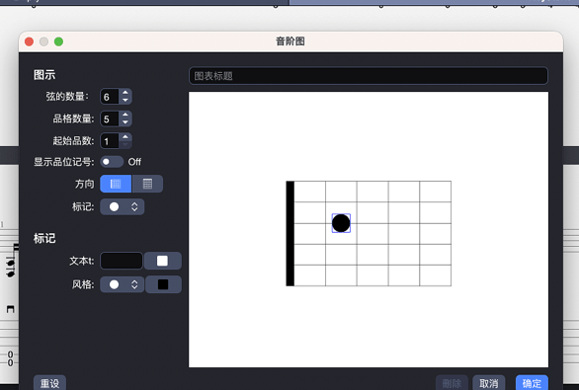Open the 风格 marker style dropdown
Viewport: 579px width, 390px height.
[123, 284]
